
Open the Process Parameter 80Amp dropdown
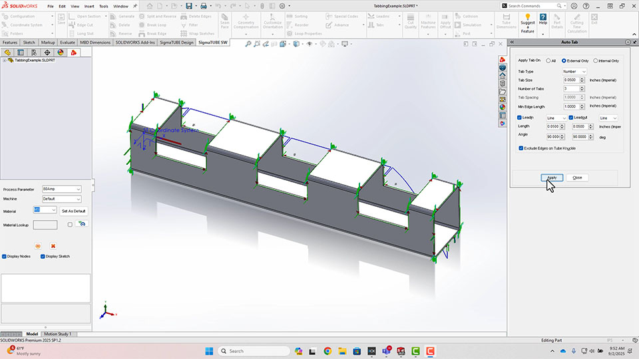click(x=61, y=189)
